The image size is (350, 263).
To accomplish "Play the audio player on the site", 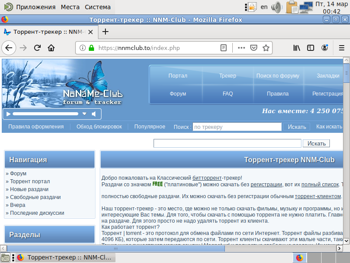I will [8, 114].
